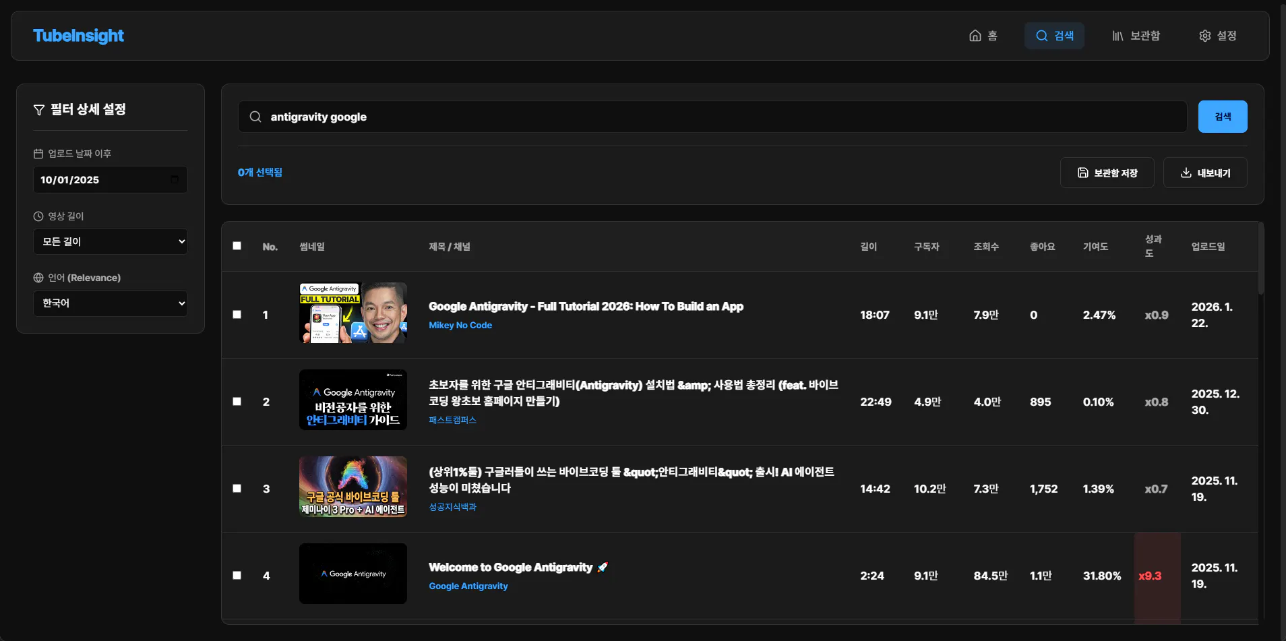Viewport: 1286px width, 641px height.
Task: Switch to the 보관함 library tab
Action: pyautogui.click(x=1136, y=36)
